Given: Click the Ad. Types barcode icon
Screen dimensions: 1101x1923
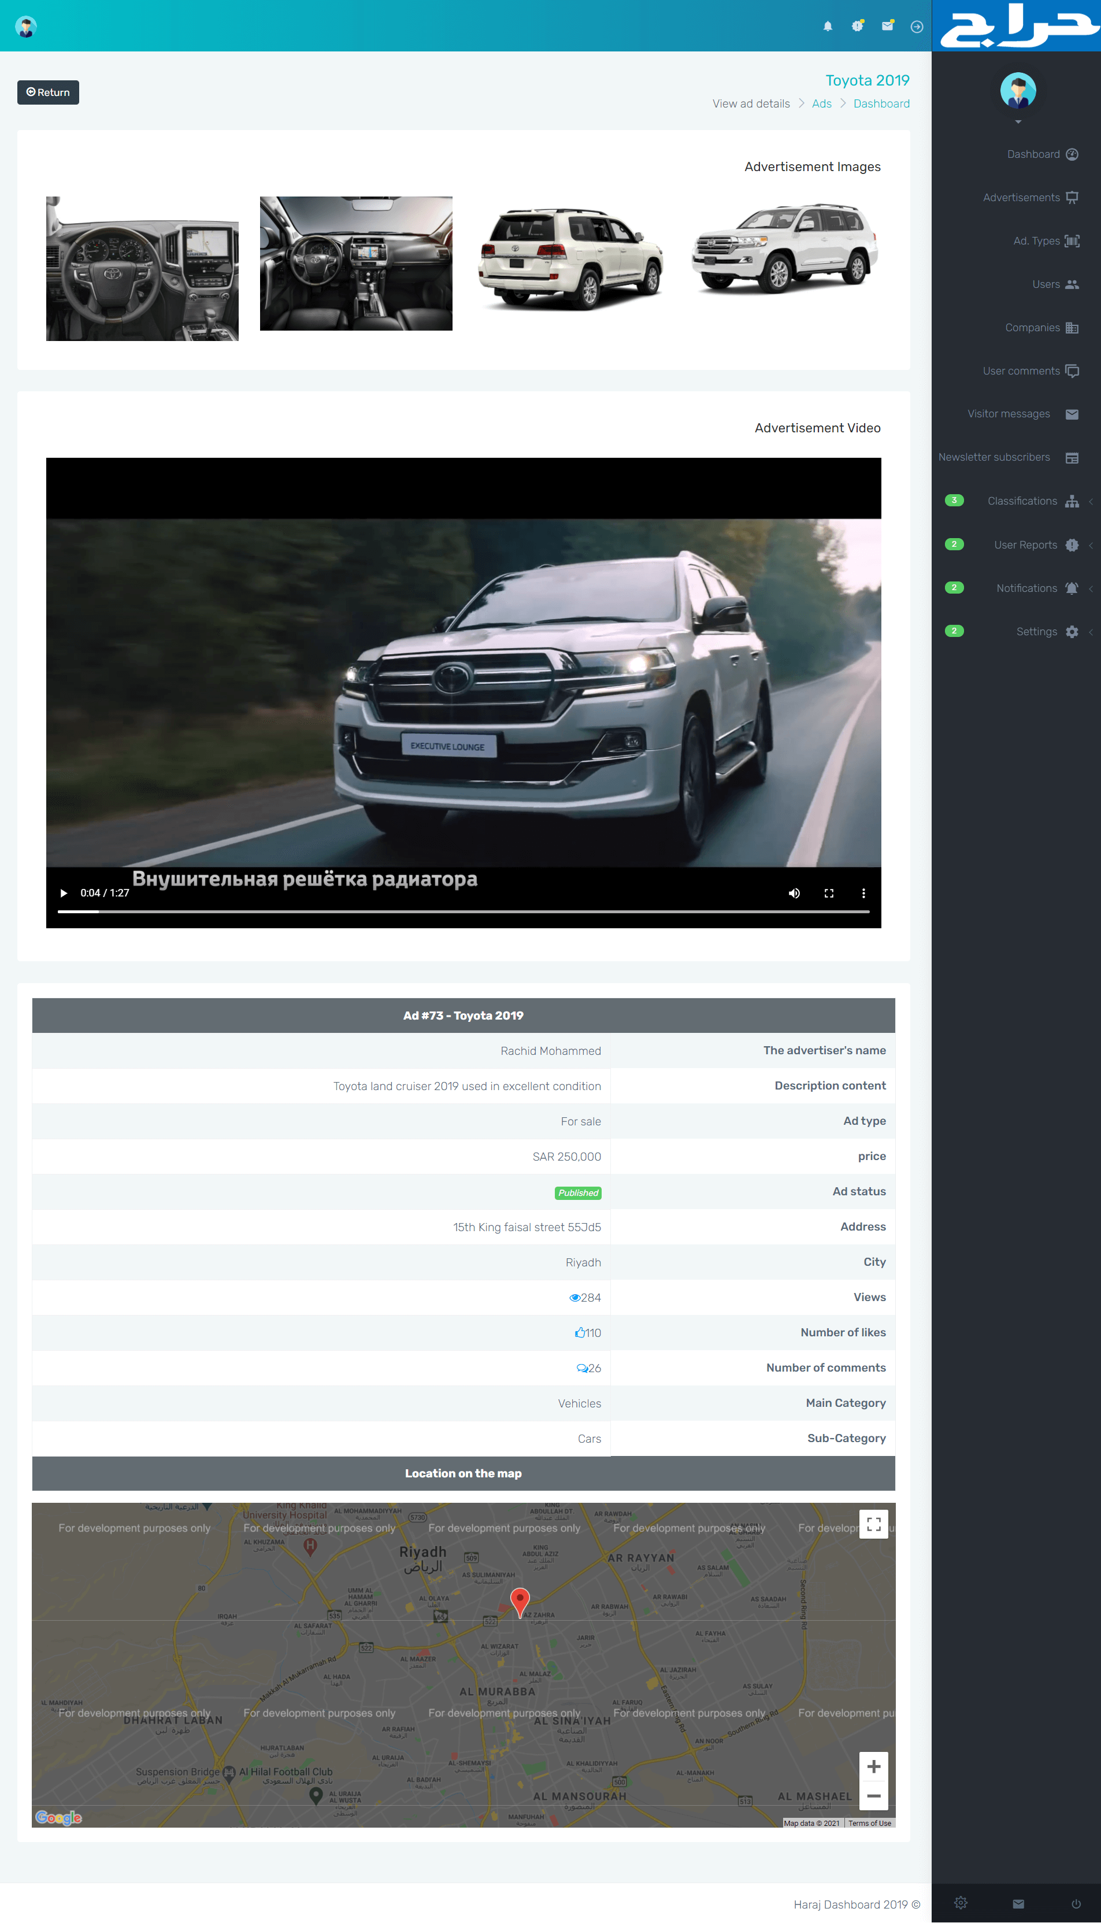Looking at the screenshot, I should (1072, 240).
